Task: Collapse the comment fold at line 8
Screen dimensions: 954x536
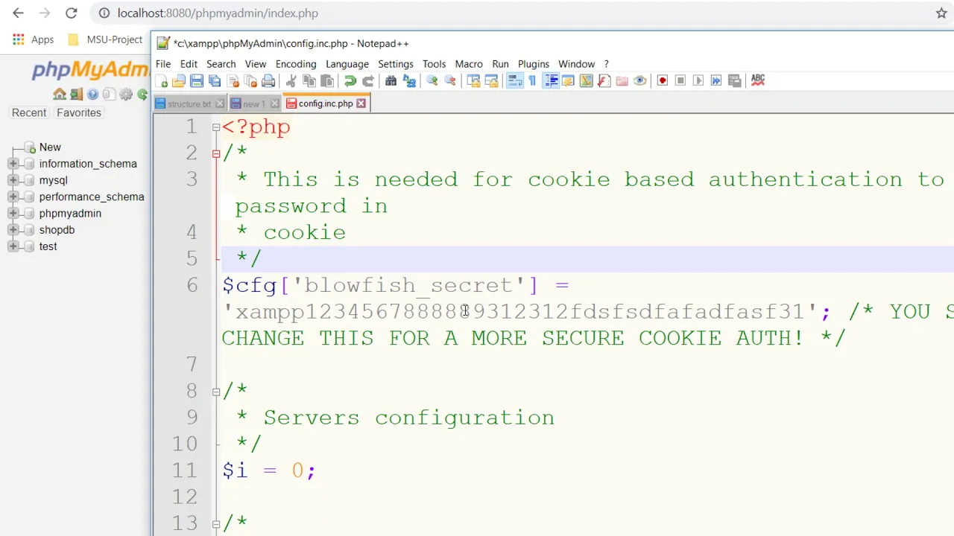Action: point(216,392)
